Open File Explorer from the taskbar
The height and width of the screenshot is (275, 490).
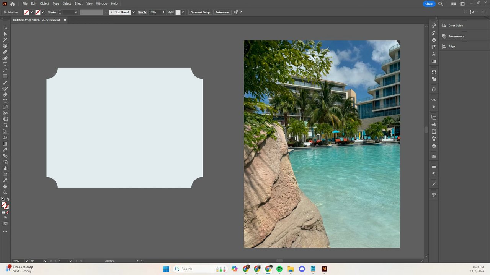click(291, 269)
